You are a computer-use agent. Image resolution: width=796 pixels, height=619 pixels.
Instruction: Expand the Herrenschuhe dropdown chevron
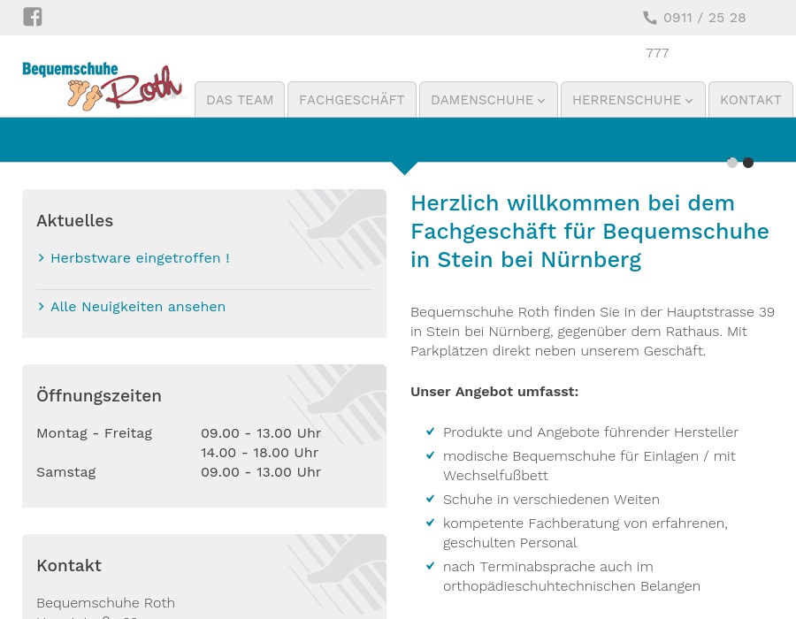[x=689, y=101]
